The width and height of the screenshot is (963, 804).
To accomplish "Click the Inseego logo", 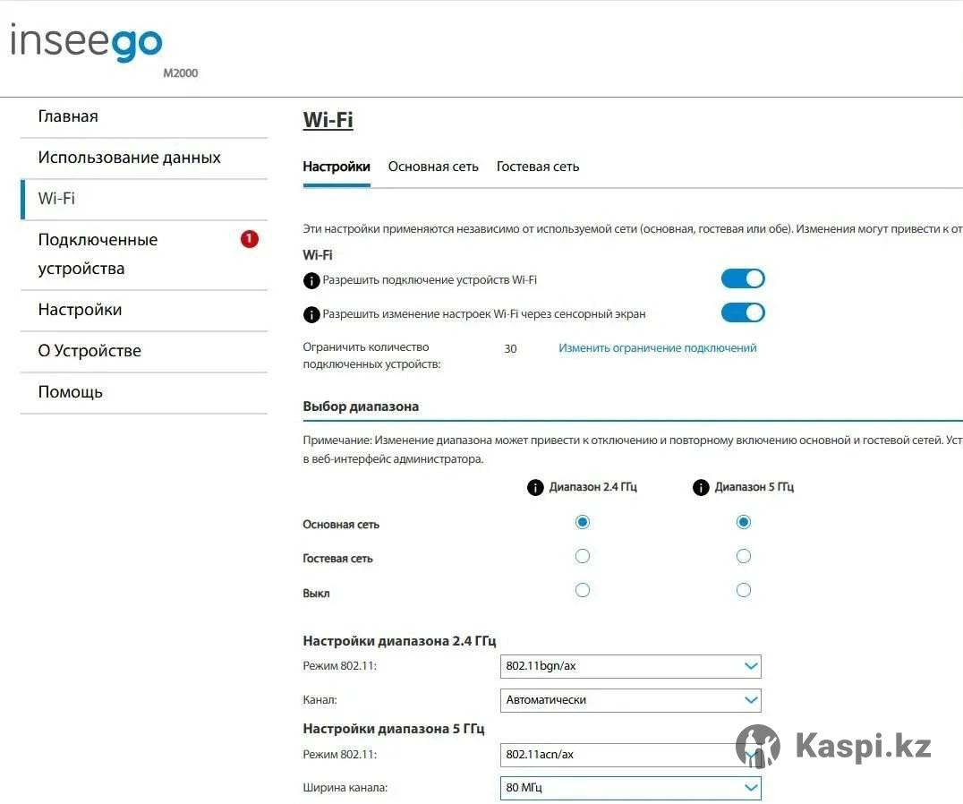I will pos(87,43).
